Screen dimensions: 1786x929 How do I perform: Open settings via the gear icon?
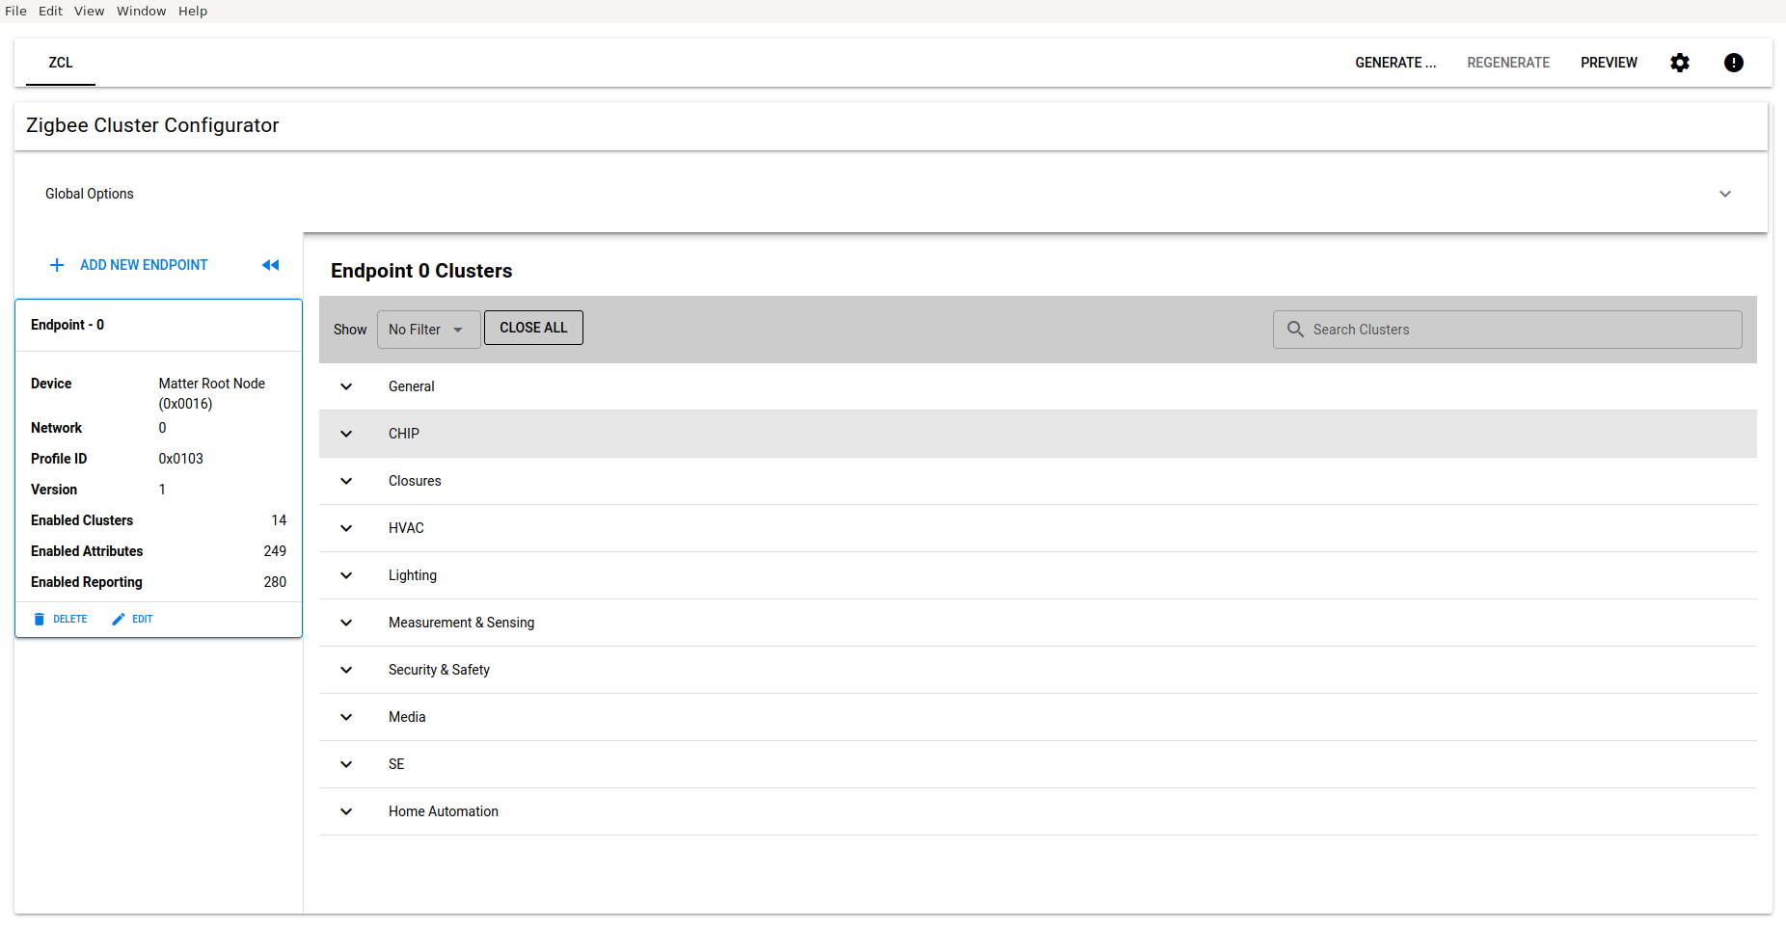tap(1680, 63)
